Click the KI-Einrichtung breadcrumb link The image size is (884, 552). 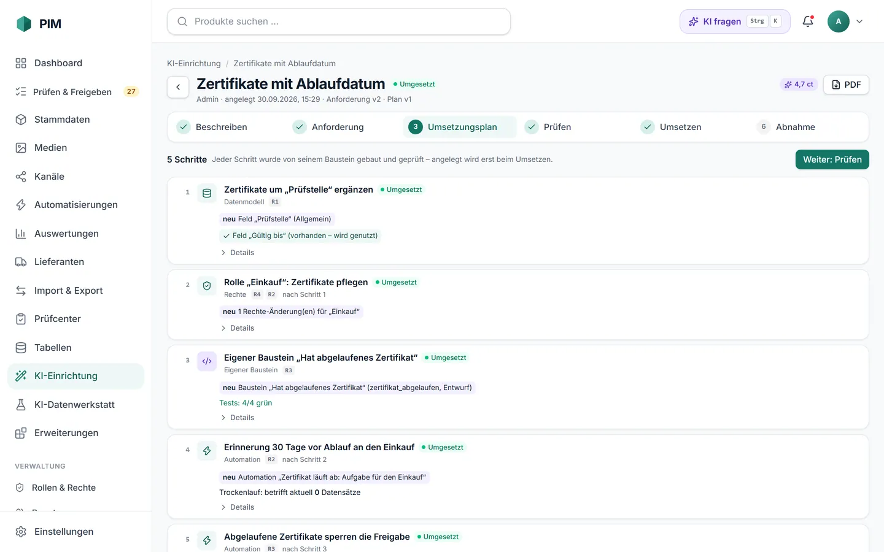(194, 64)
